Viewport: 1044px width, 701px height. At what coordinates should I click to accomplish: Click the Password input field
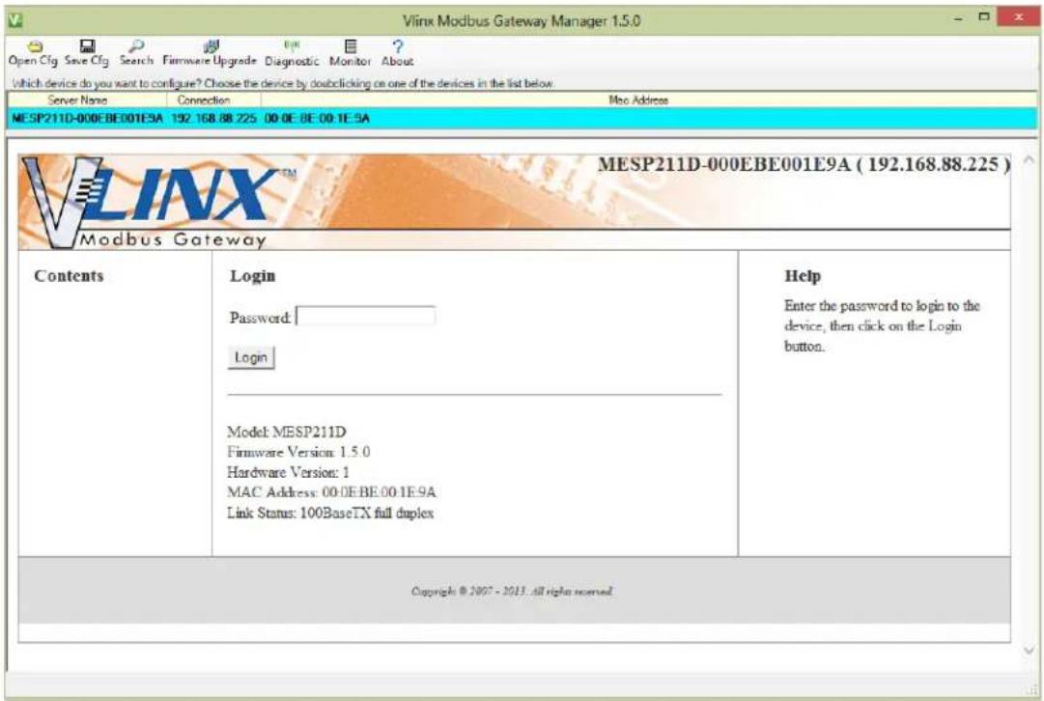coord(365,316)
